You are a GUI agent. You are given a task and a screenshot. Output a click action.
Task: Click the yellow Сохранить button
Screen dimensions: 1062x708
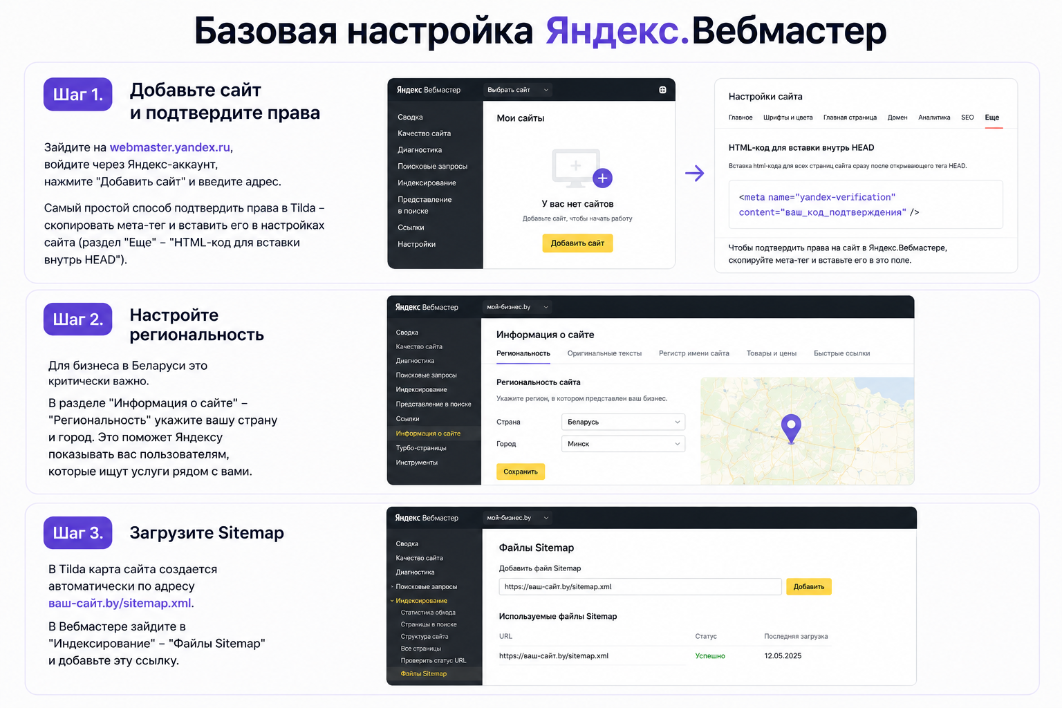(521, 472)
